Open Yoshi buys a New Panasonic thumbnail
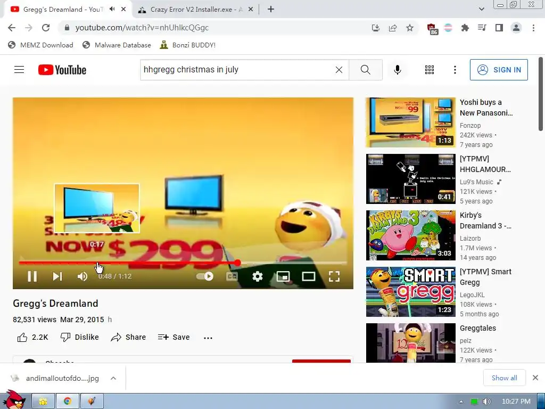The width and height of the screenshot is (545, 409). (410, 122)
